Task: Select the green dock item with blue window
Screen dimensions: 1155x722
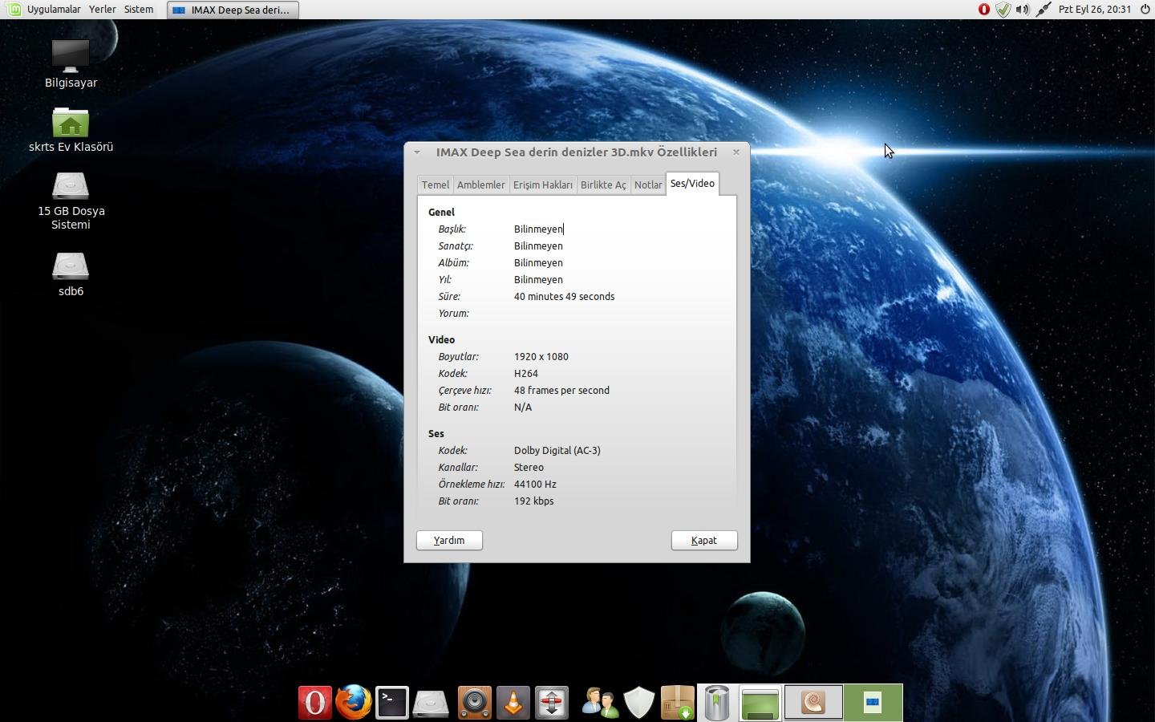Action: pos(873,703)
